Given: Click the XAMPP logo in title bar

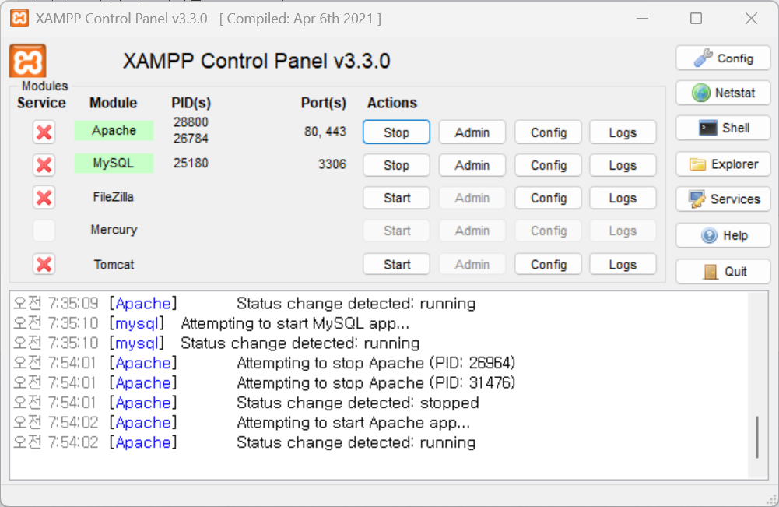Looking at the screenshot, I should pos(19,19).
